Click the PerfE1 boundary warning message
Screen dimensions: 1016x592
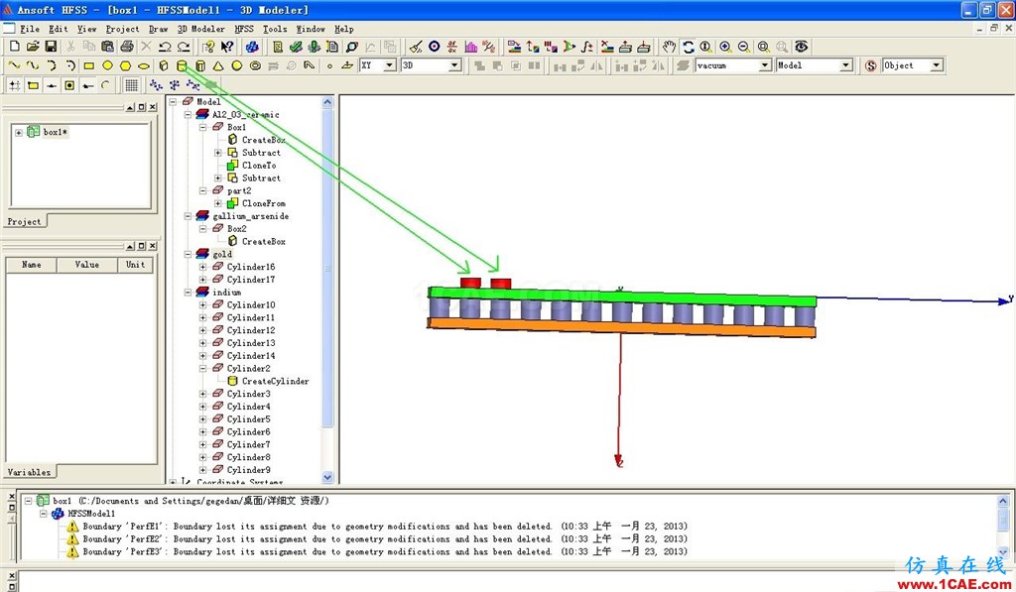(x=385, y=527)
